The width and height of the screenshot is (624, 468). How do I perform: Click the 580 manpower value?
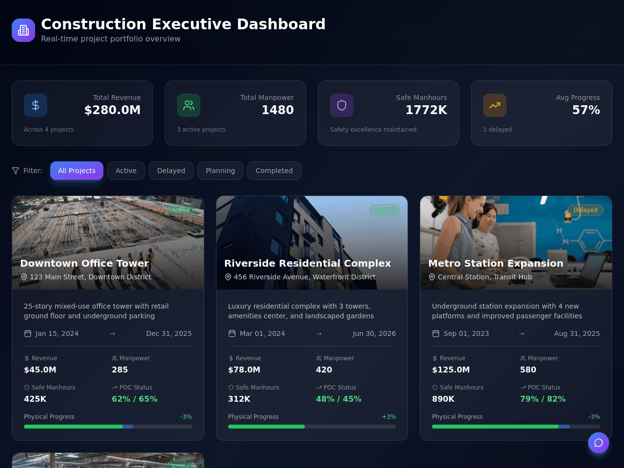click(x=528, y=370)
